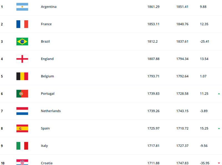Select the Croatia team name
This screenshot has width=222, height=165.
tap(47, 163)
